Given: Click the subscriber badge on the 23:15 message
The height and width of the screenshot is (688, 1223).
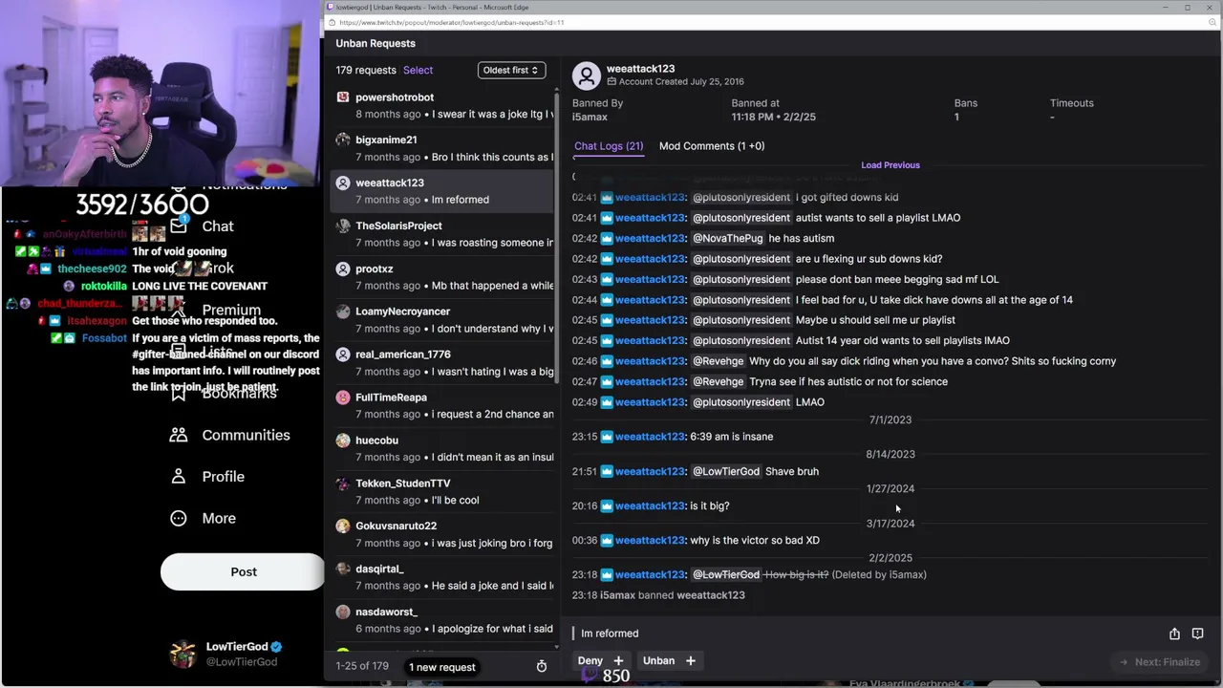Looking at the screenshot, I should (x=606, y=437).
